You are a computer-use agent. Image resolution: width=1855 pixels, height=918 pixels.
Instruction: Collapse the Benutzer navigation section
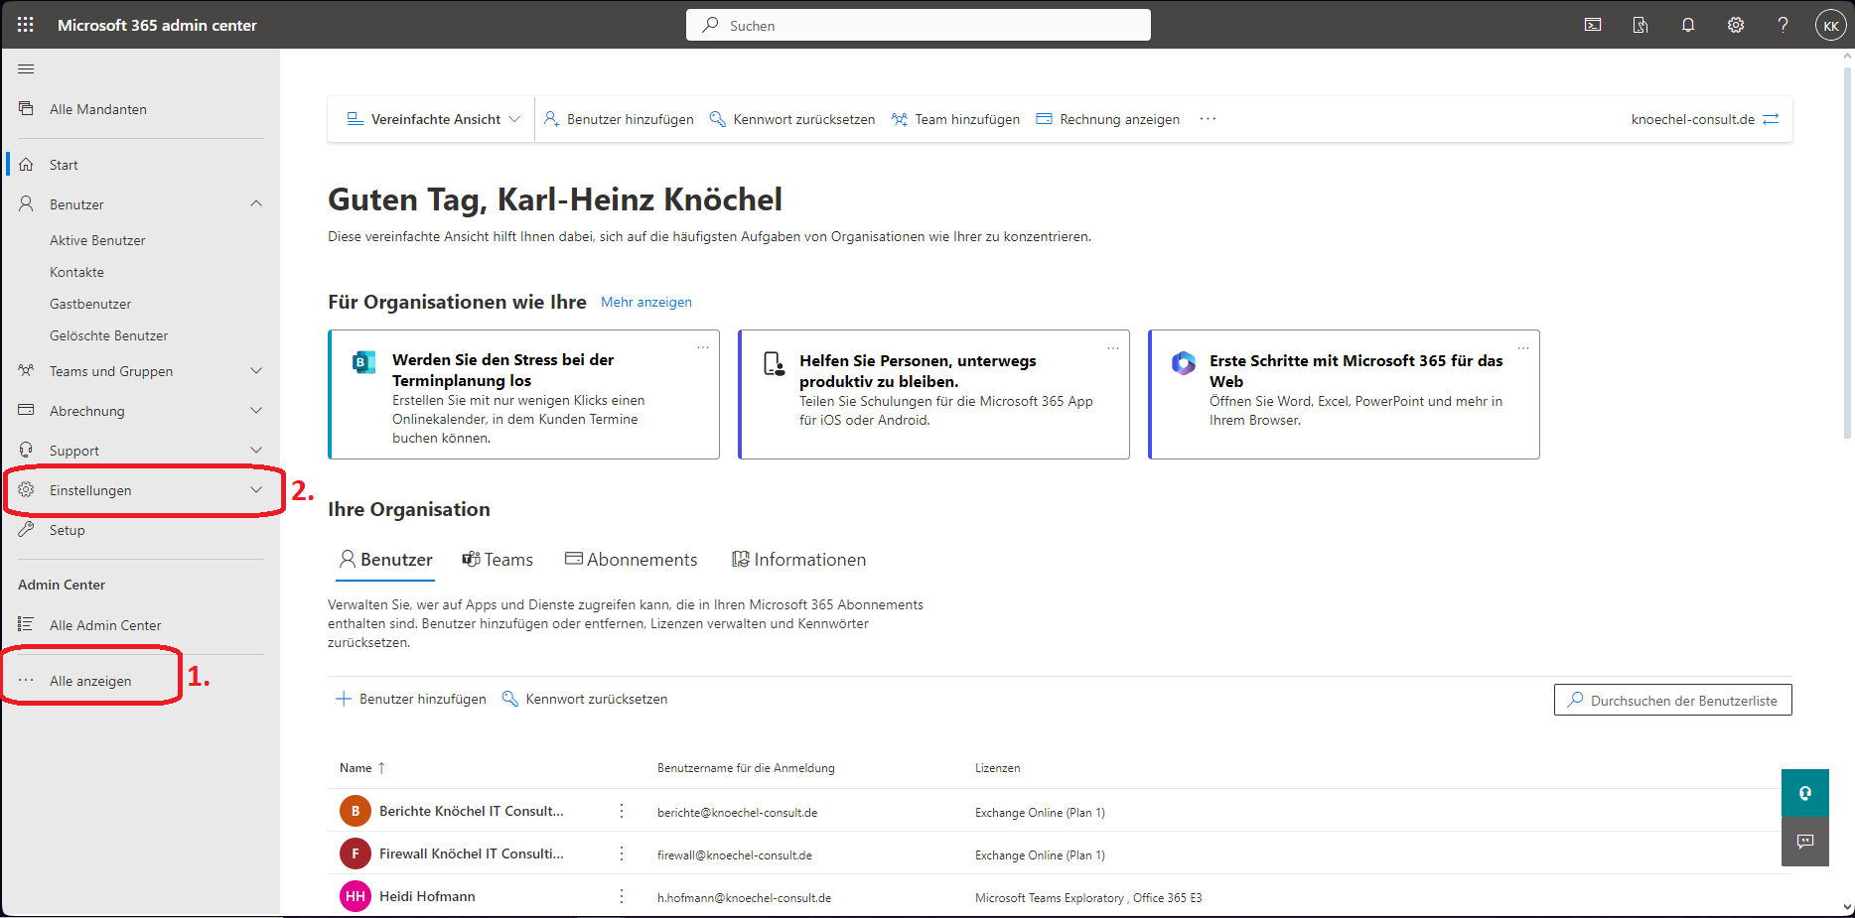255,204
